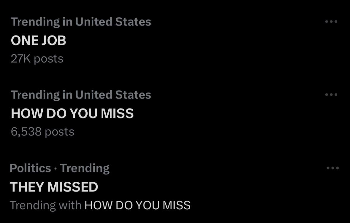Click the 6,538 posts count
The width and height of the screenshot is (350, 223).
click(42, 132)
